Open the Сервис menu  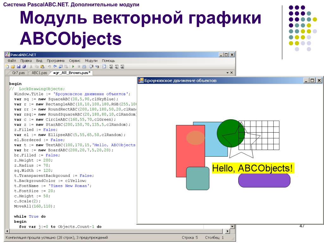click(75, 61)
